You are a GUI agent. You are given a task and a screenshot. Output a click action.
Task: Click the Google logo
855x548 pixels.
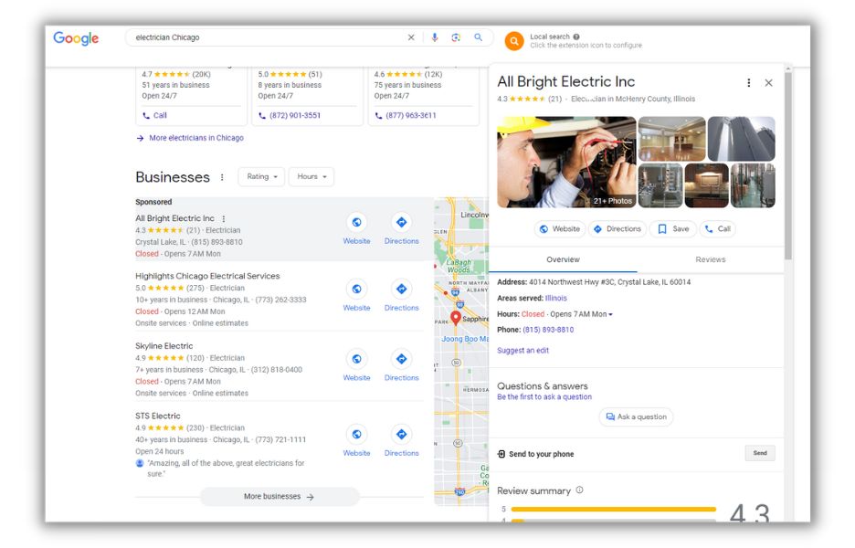[x=76, y=38]
